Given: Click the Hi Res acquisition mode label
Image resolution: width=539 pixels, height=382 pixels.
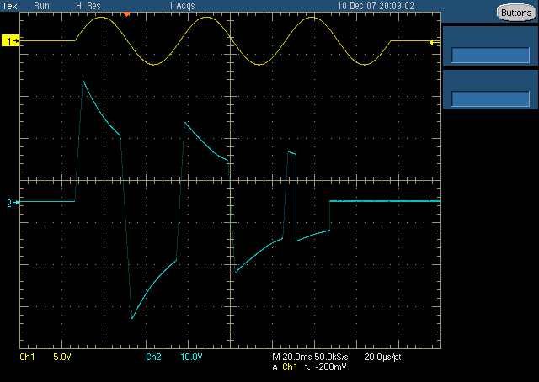Looking at the screenshot, I should pos(88,6).
